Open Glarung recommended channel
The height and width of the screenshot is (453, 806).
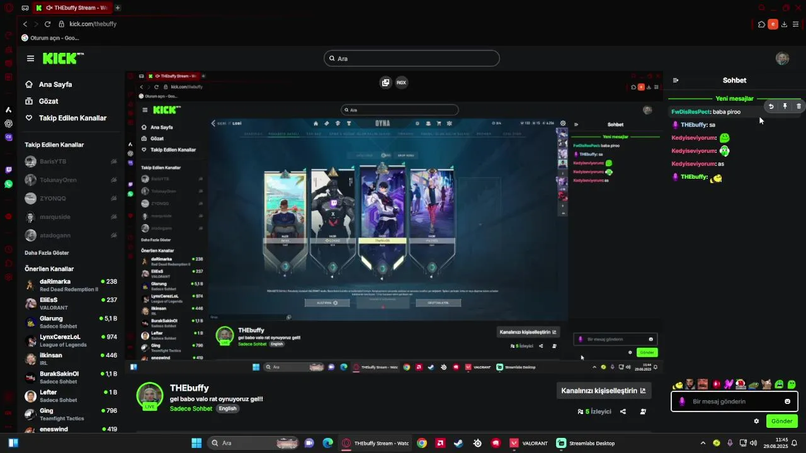71,322
